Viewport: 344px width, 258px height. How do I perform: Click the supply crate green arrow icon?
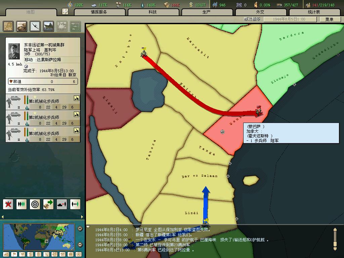[x=48, y=204]
